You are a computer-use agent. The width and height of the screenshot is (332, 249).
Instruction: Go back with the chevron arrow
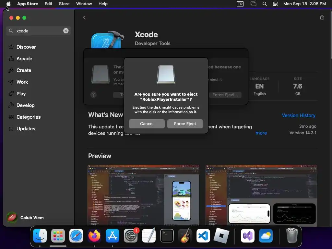pyautogui.click(x=85, y=18)
